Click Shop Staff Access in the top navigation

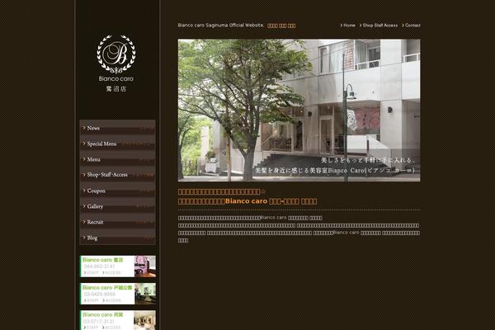[379, 26]
